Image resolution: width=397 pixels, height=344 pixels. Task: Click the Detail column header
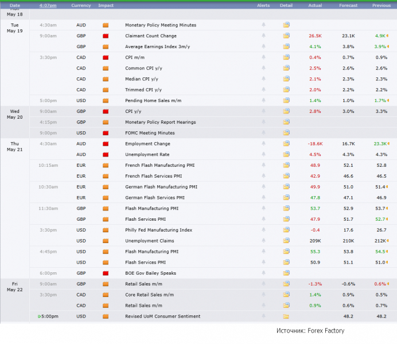tap(286, 5)
